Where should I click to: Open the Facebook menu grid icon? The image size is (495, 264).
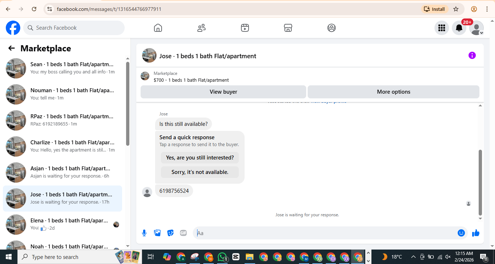[441, 28]
